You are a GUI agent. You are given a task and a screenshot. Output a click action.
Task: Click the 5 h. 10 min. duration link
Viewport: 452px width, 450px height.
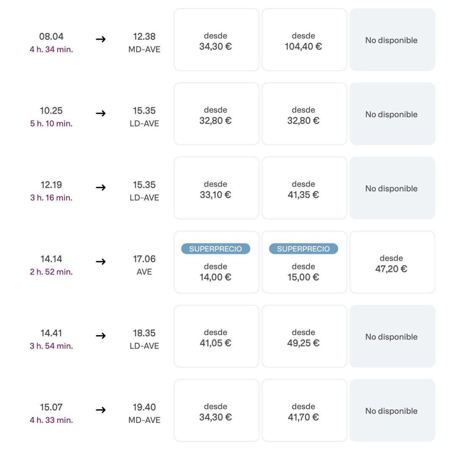(51, 123)
